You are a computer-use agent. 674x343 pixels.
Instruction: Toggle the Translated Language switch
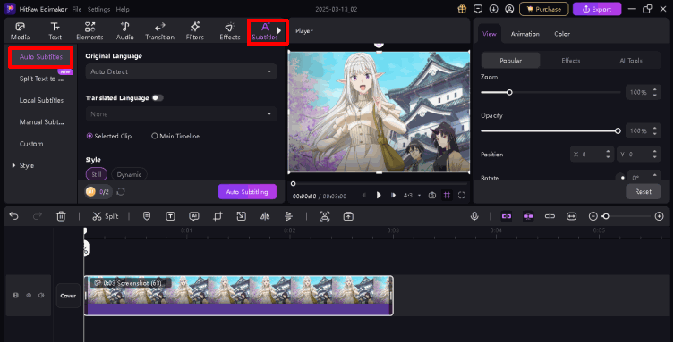(158, 97)
